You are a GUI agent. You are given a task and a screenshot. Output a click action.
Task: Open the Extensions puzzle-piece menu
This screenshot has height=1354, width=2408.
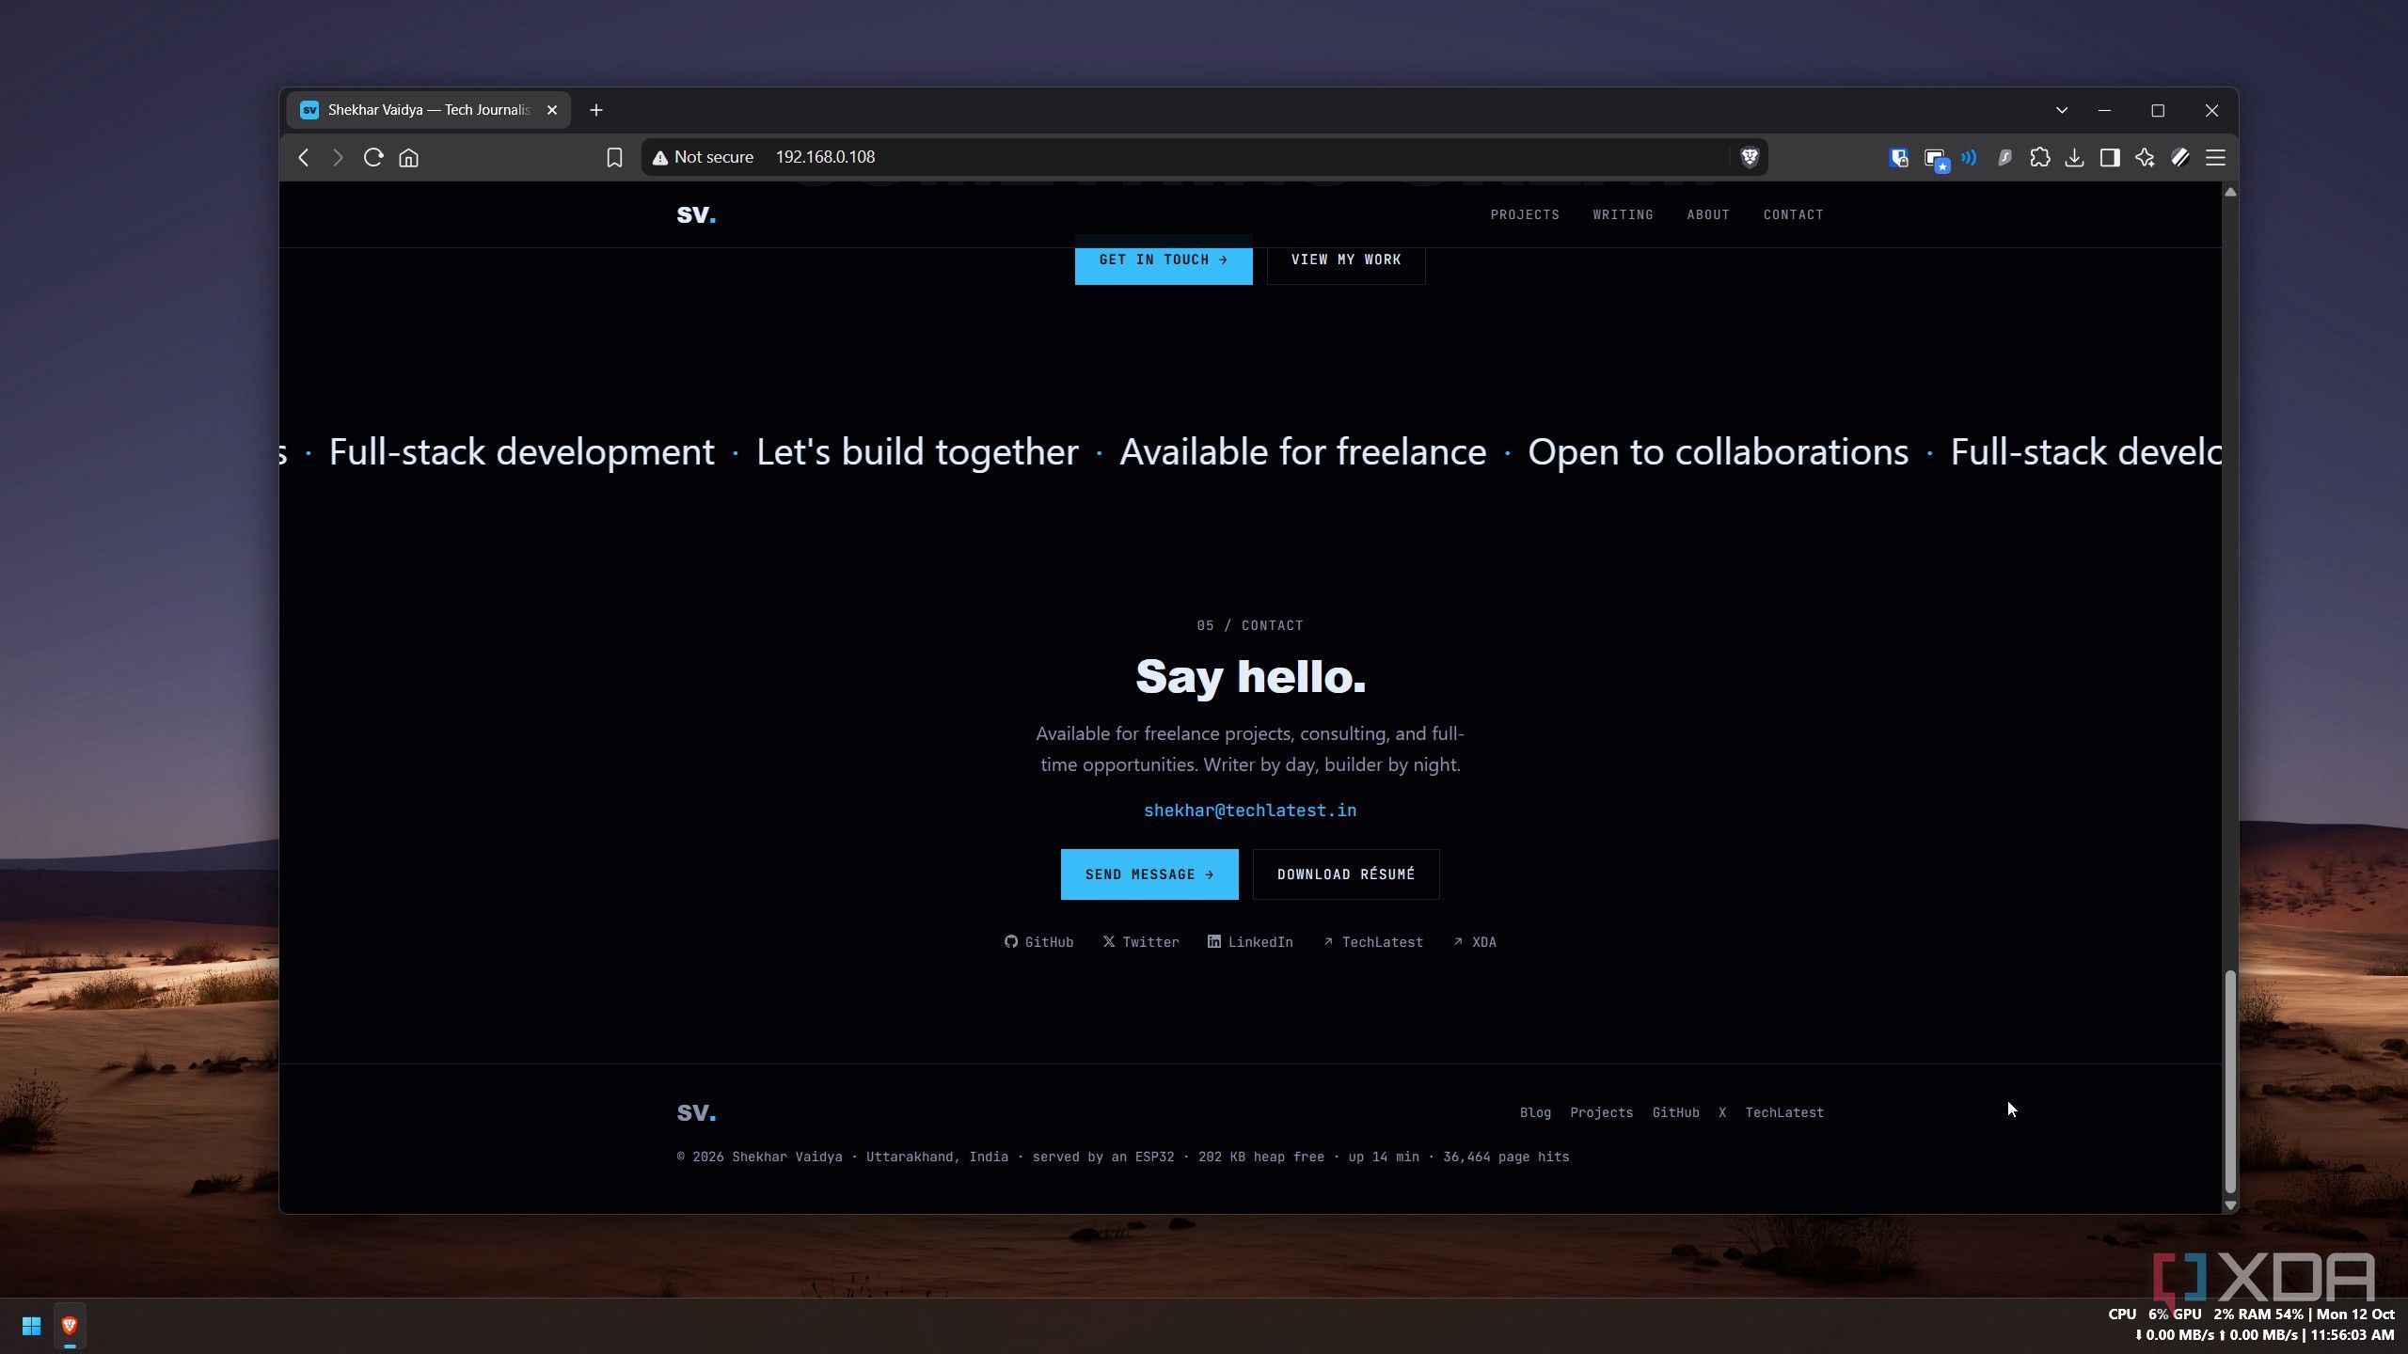2039,157
